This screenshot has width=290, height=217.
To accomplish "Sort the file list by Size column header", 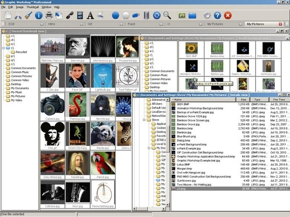I will [x=244, y=100].
